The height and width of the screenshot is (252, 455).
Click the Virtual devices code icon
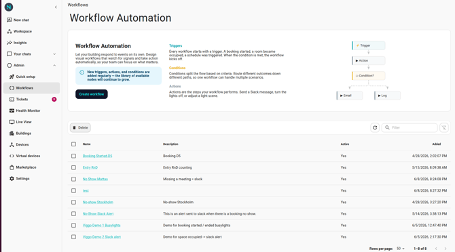coord(12,156)
